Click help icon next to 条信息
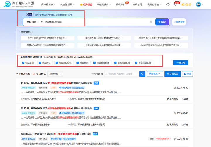Viewport: 211px width, 147px height. click(x=45, y=74)
